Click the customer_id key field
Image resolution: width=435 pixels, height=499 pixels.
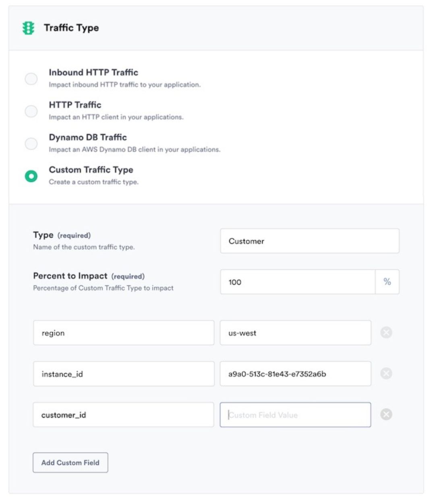point(123,415)
